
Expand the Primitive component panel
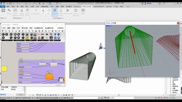(x=19, y=40)
